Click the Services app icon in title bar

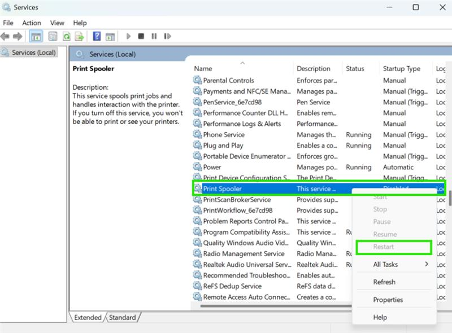(6, 7)
